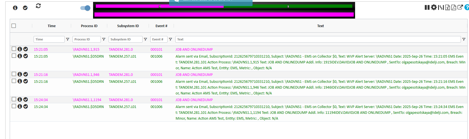The width and height of the screenshot is (469, 139).
Task: Export events to PDF file
Action: 454,7
